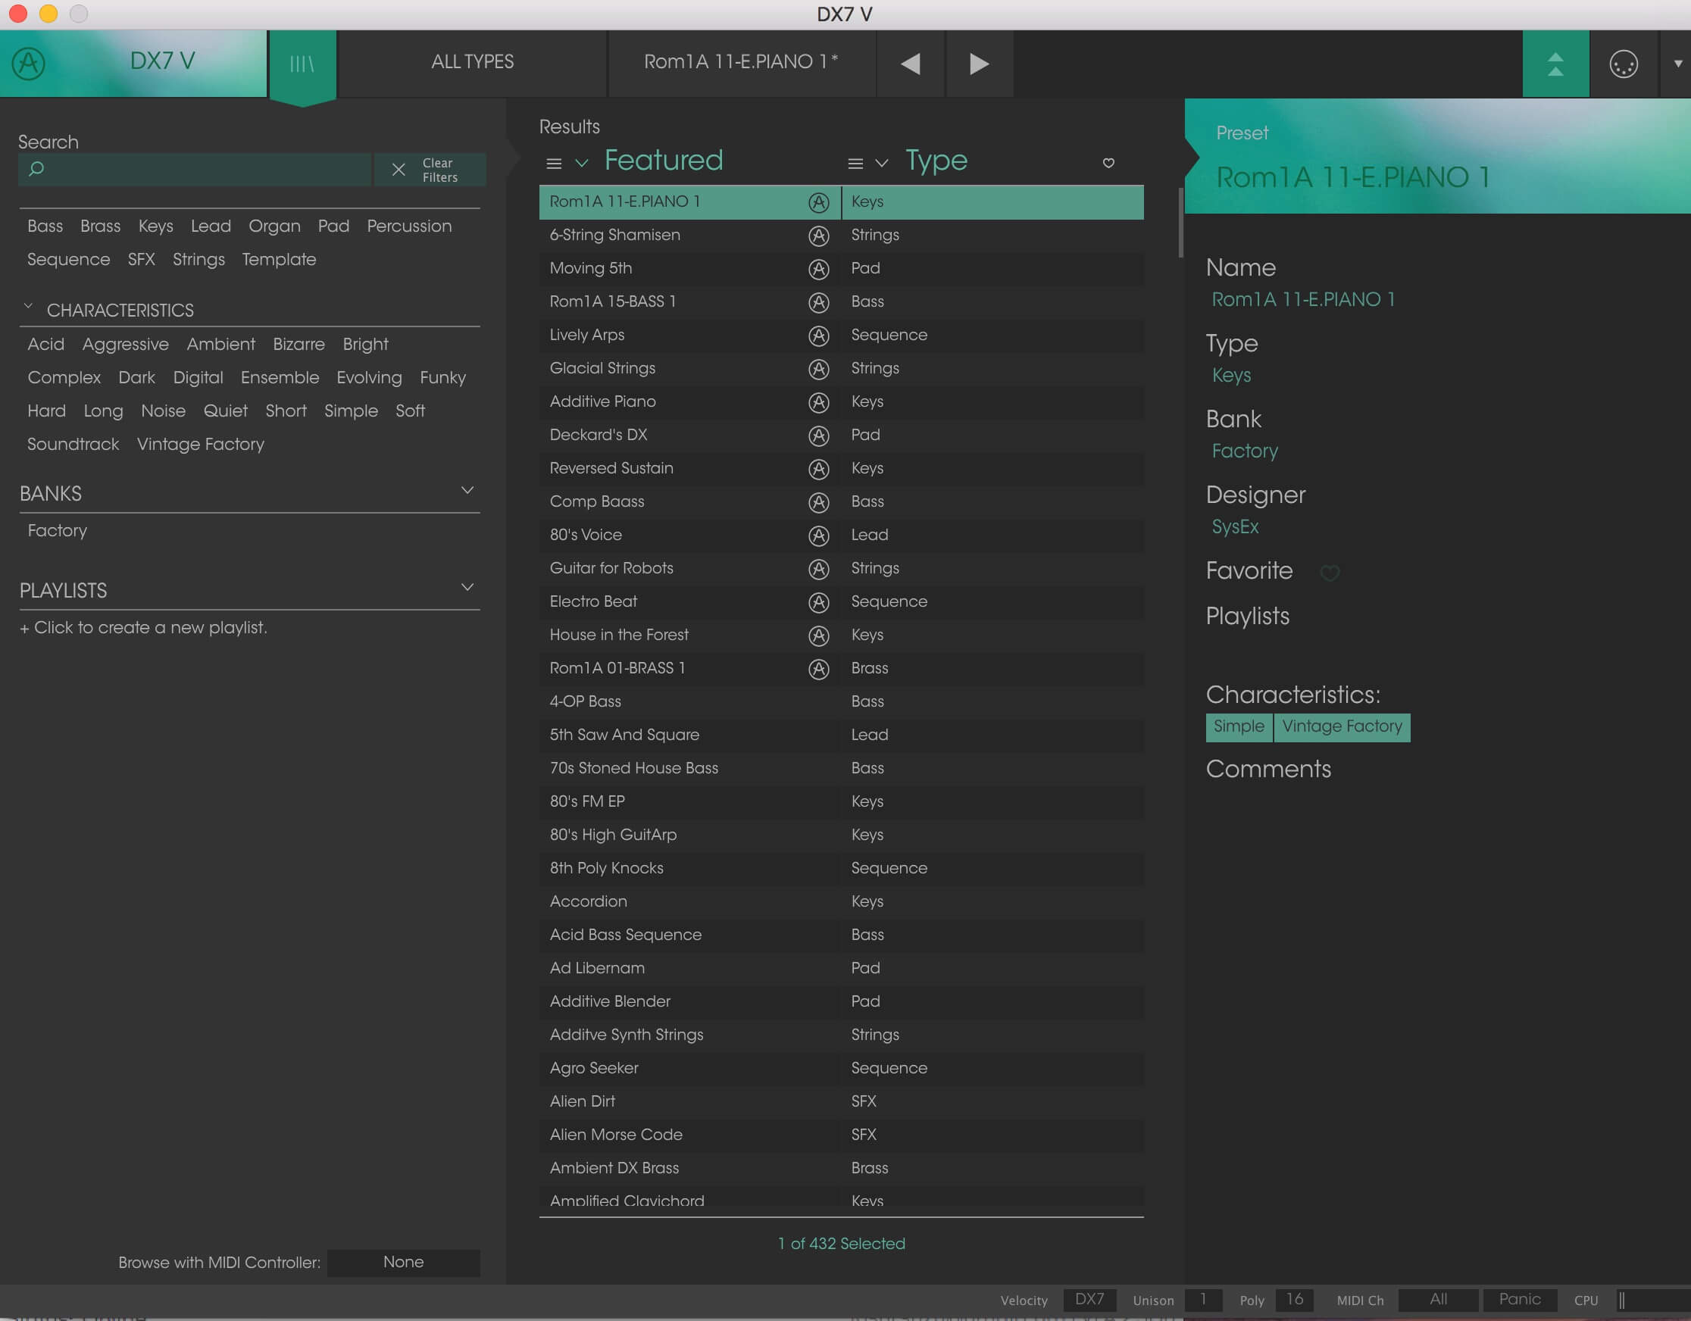Image resolution: width=1691 pixels, height=1321 pixels.
Task: Toggle Type column sort arrow
Action: point(881,163)
